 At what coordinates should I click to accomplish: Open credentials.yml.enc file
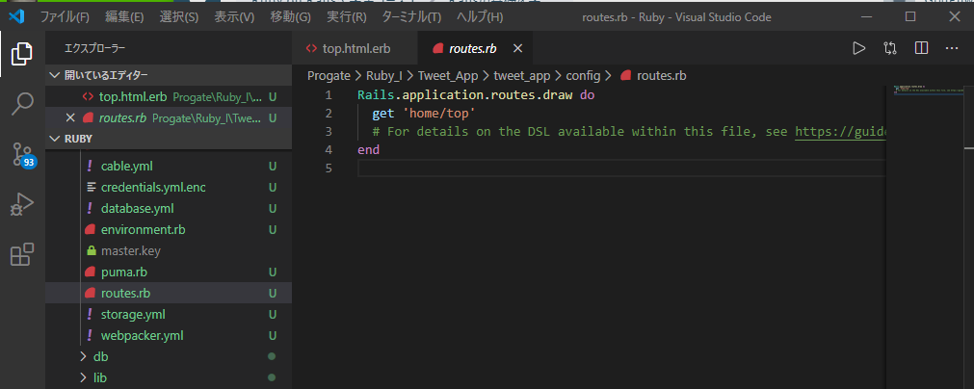pos(169,188)
